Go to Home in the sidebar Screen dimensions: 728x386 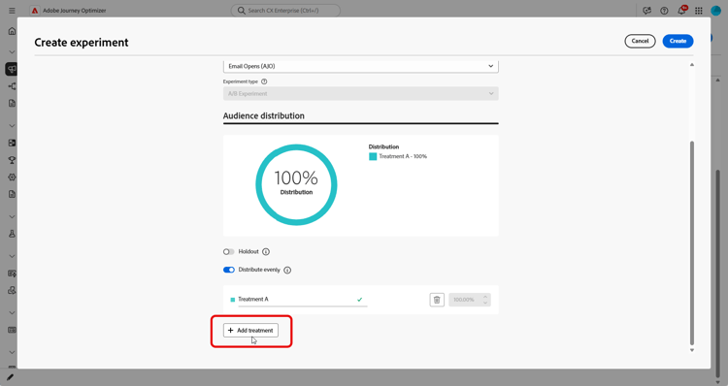pos(12,31)
